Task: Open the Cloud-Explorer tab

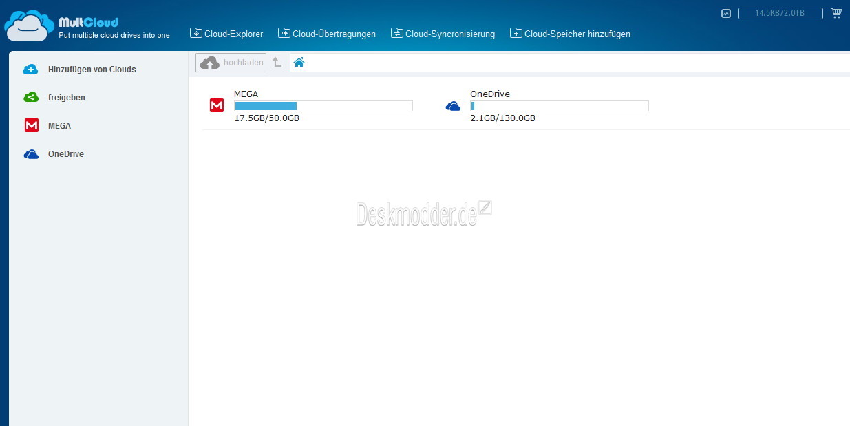Action: pyautogui.click(x=226, y=34)
